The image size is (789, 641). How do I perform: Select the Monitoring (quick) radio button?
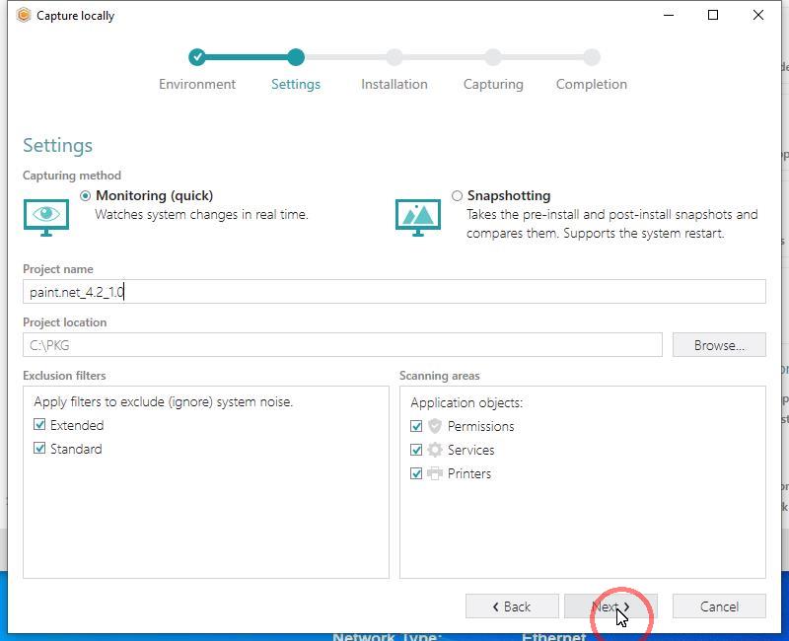click(85, 196)
